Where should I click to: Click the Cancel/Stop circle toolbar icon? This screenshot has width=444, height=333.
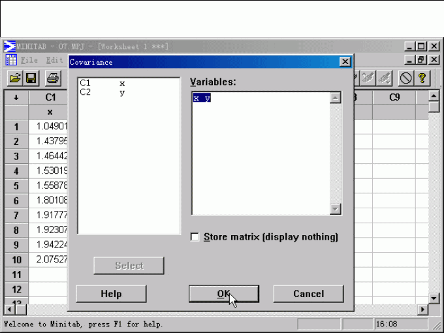[x=405, y=78]
